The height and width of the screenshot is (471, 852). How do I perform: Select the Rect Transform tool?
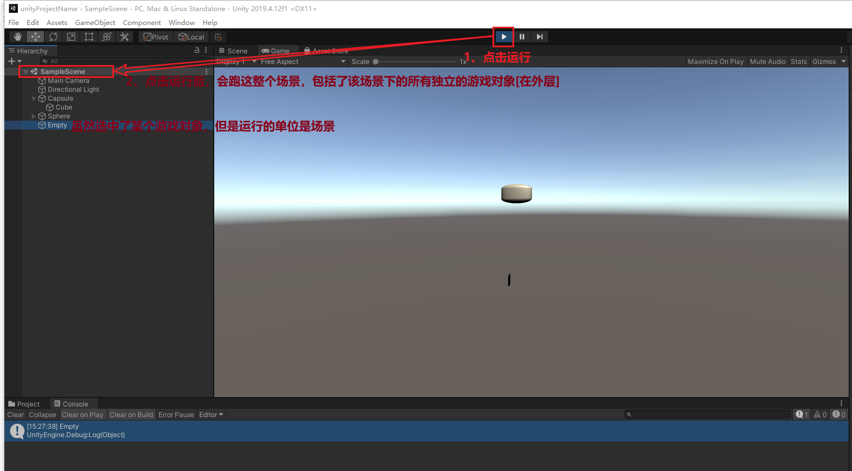pyautogui.click(x=89, y=37)
